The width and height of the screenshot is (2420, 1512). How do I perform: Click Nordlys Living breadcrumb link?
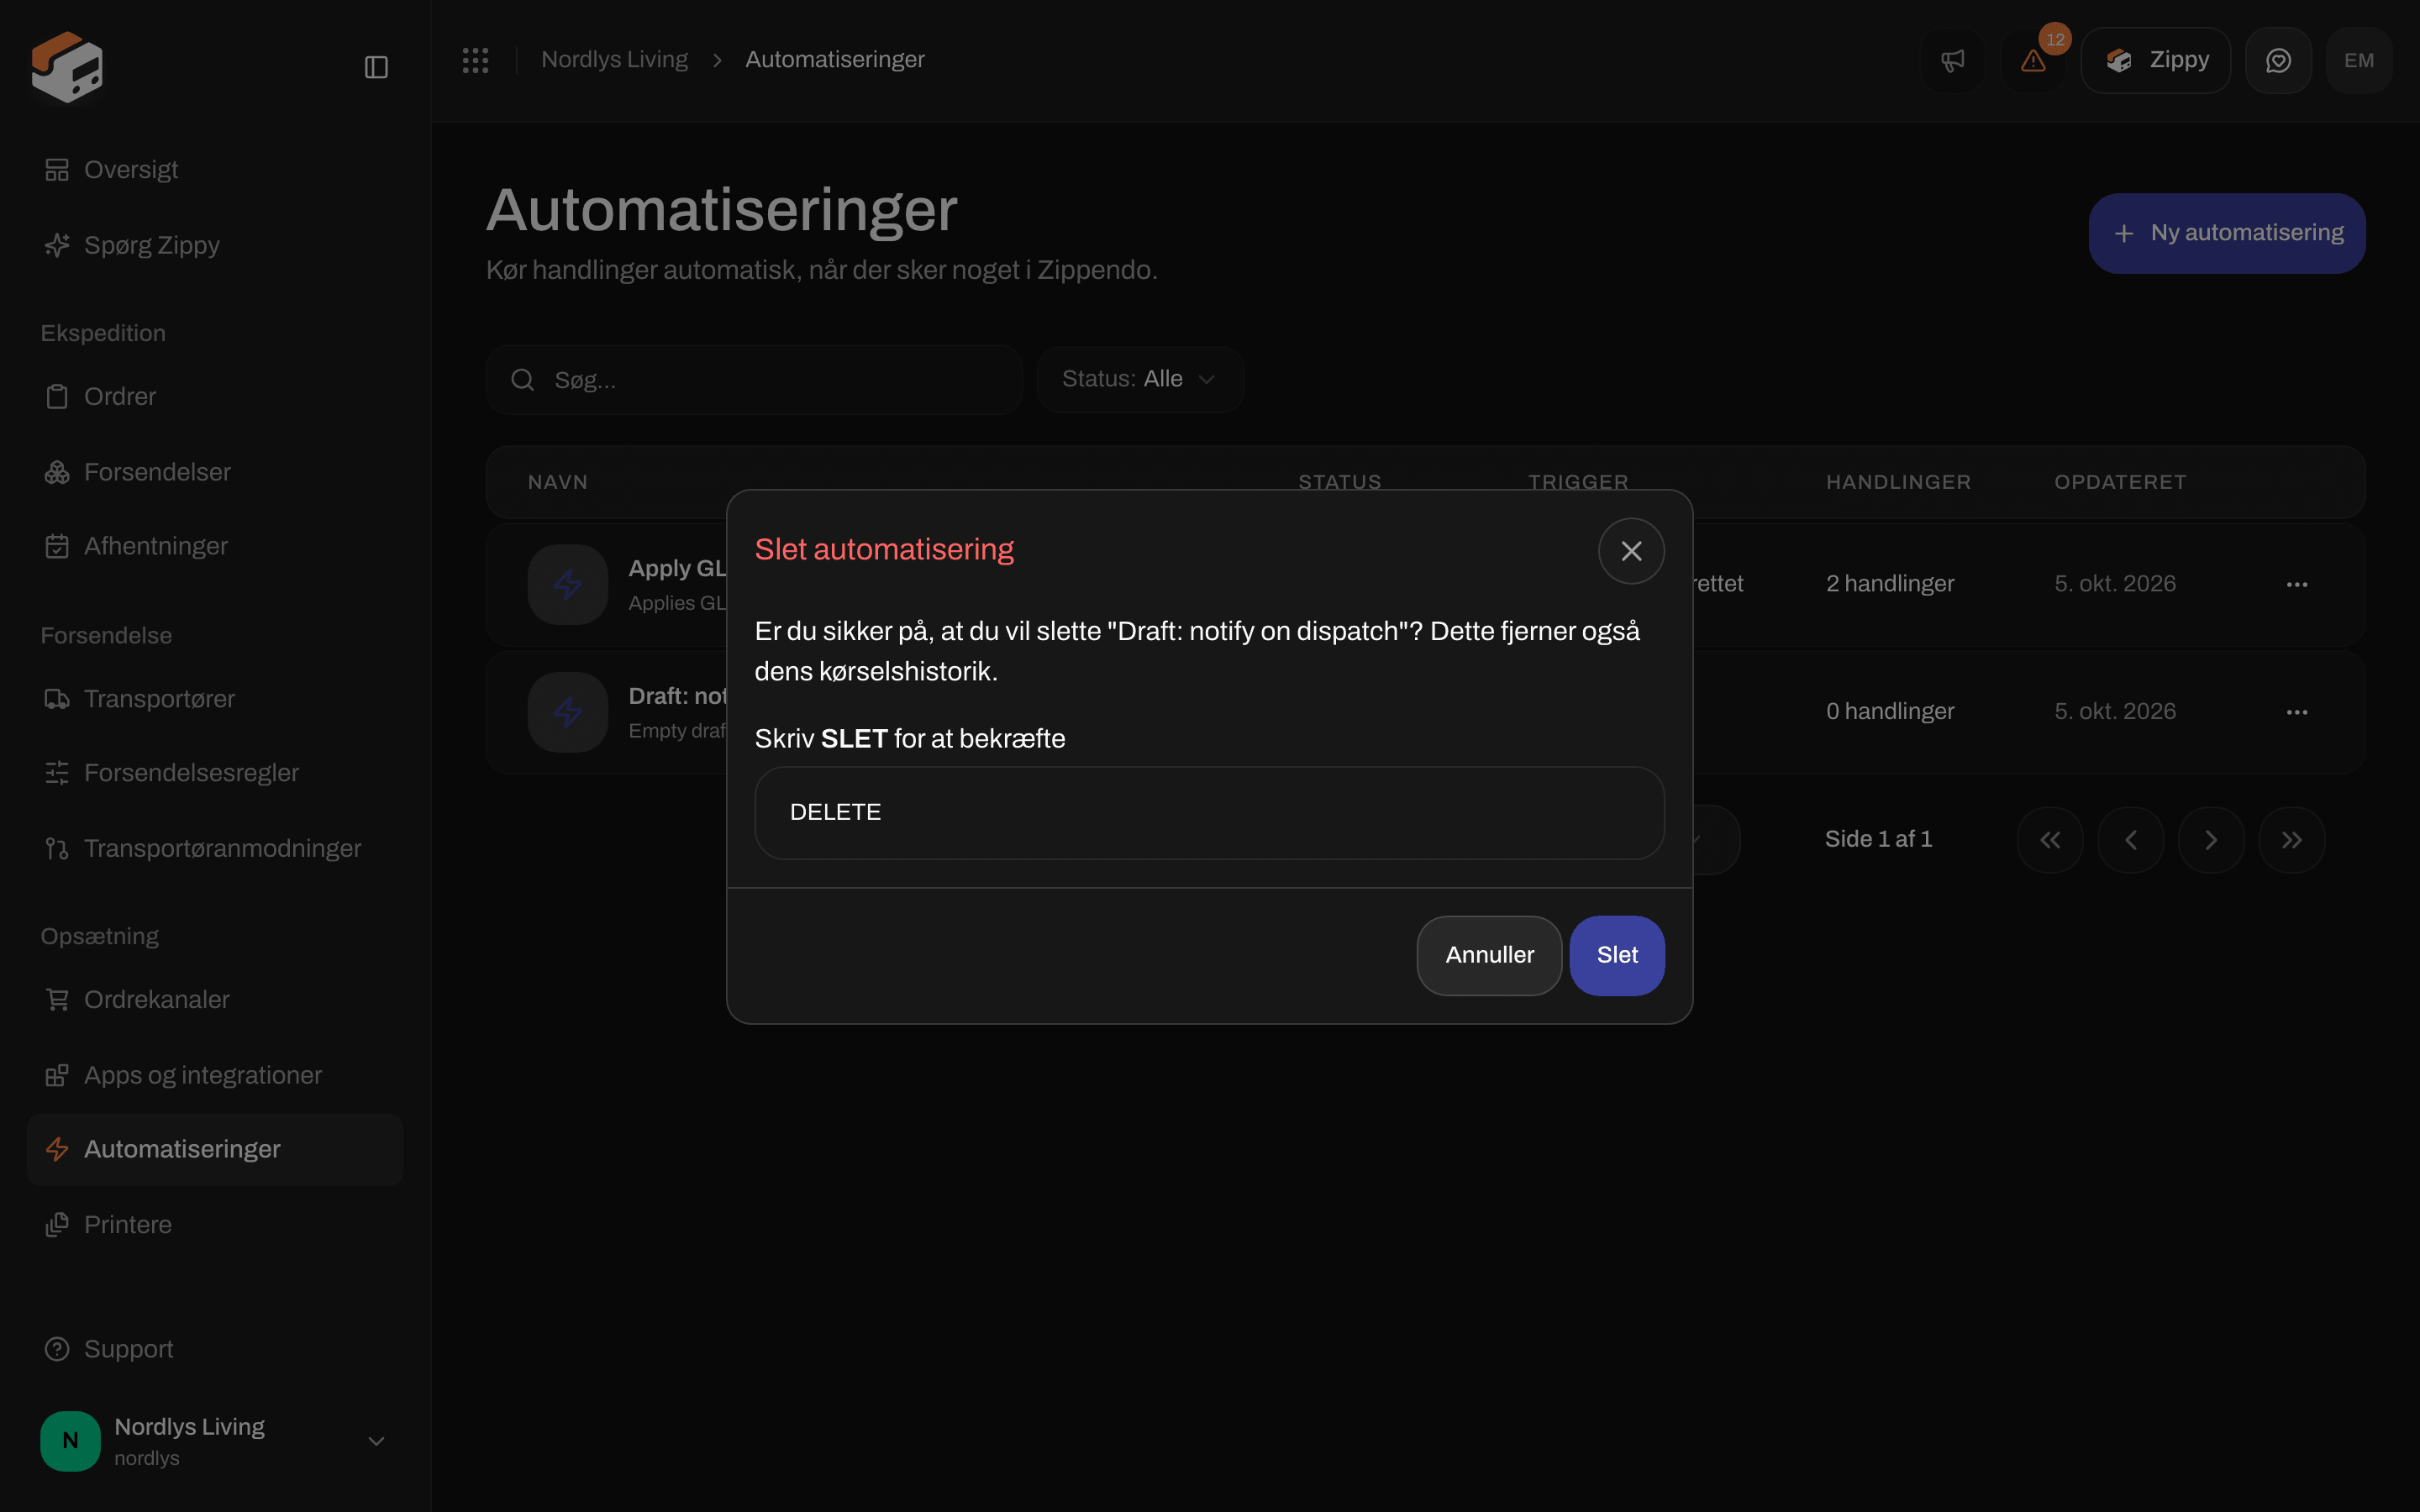point(614,60)
